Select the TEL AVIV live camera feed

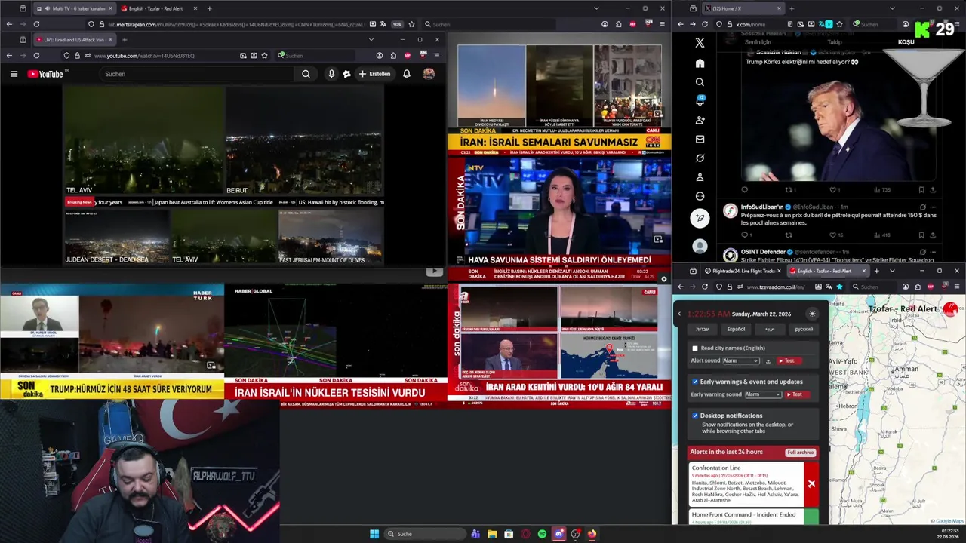click(144, 140)
